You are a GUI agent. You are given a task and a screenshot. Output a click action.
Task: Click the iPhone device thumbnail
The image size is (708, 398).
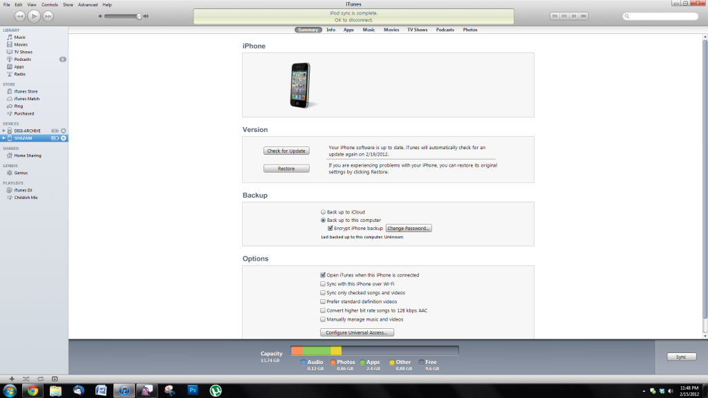(300, 85)
